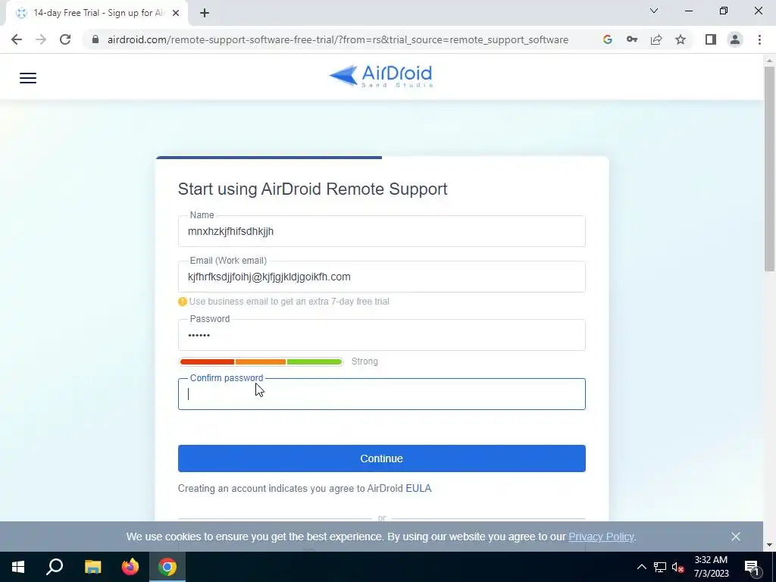This screenshot has height=582, width=776.
Task: Open Firefox from taskbar
Action: point(130,567)
